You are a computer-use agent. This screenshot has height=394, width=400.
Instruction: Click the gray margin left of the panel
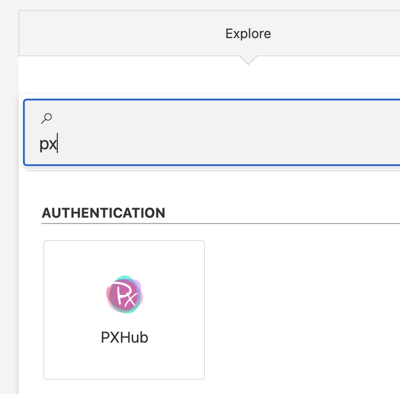[9, 204]
